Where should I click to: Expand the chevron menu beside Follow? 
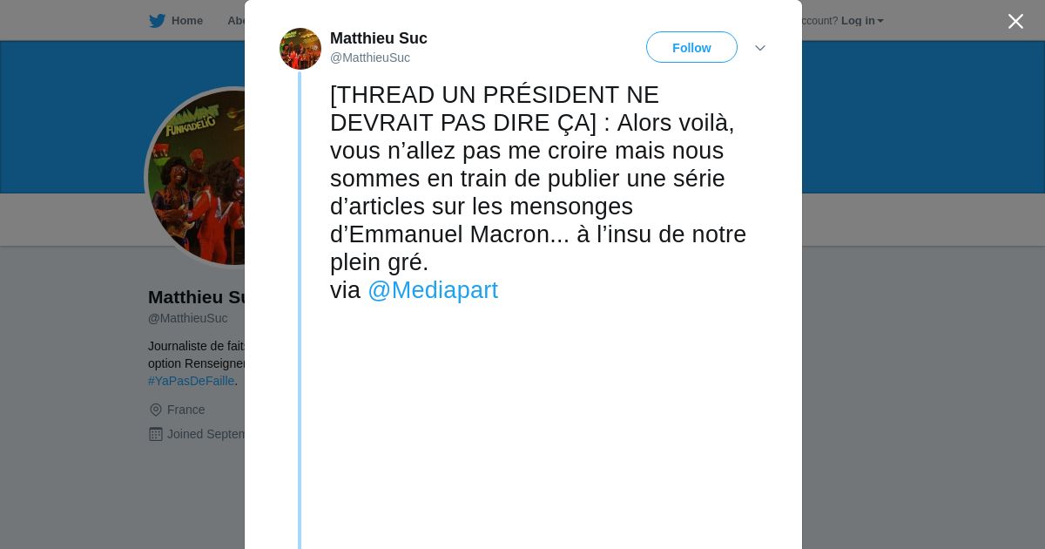pyautogui.click(x=759, y=48)
